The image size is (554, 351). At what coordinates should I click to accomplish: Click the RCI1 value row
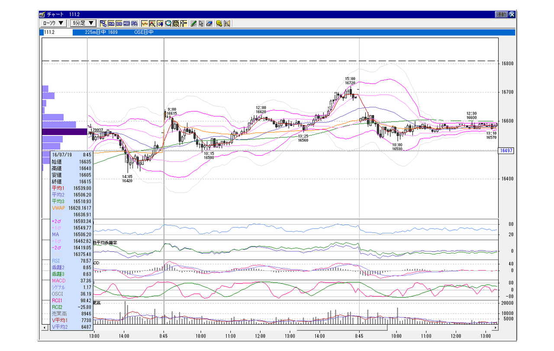[x=71, y=300]
